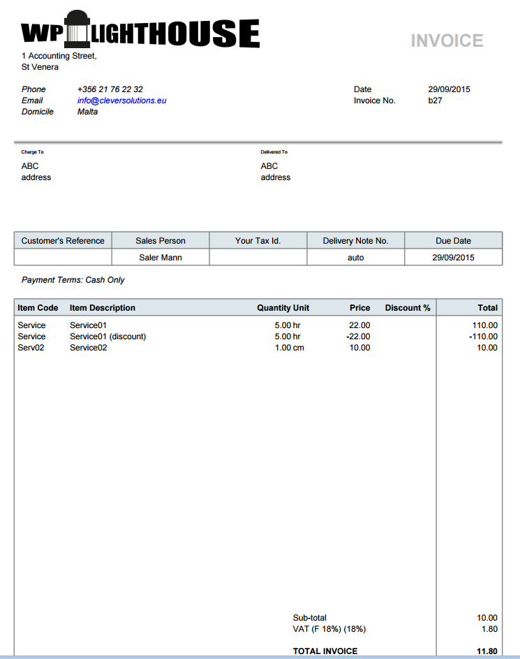Click the Due Date column header
This screenshot has height=659, width=520.
tap(453, 241)
